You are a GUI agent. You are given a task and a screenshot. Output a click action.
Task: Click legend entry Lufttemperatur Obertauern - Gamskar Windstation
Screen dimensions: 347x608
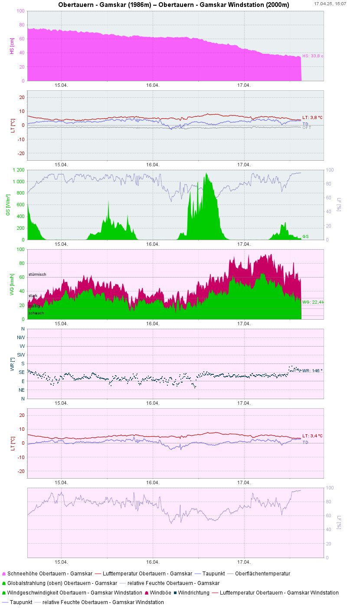[x=279, y=593]
